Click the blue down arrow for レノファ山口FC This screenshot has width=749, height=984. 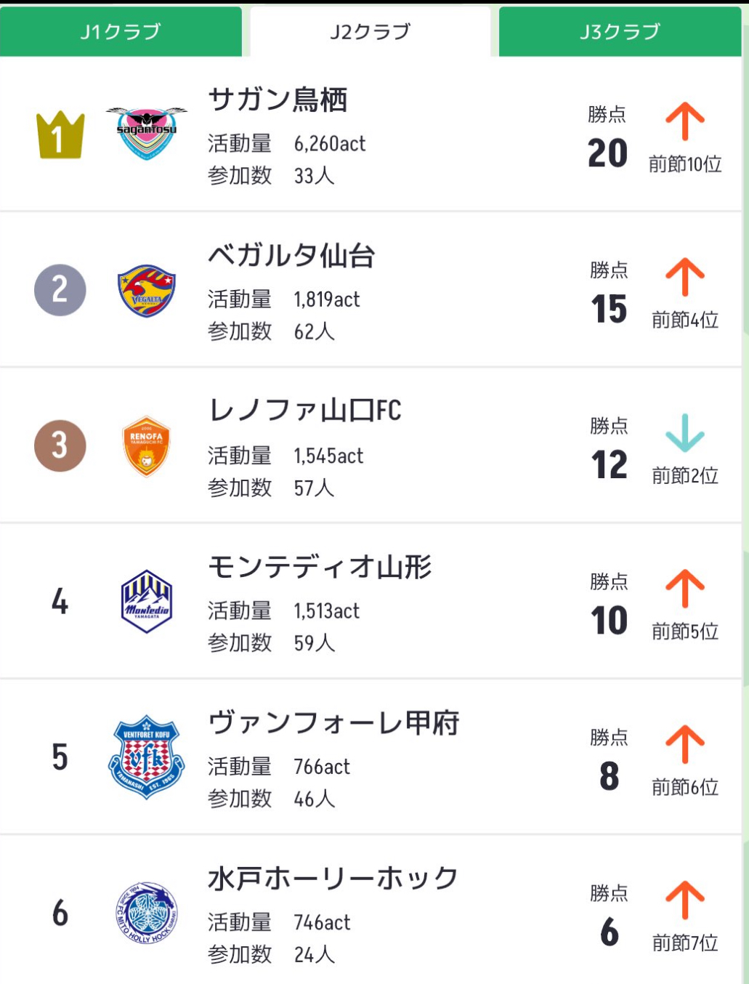coord(685,433)
